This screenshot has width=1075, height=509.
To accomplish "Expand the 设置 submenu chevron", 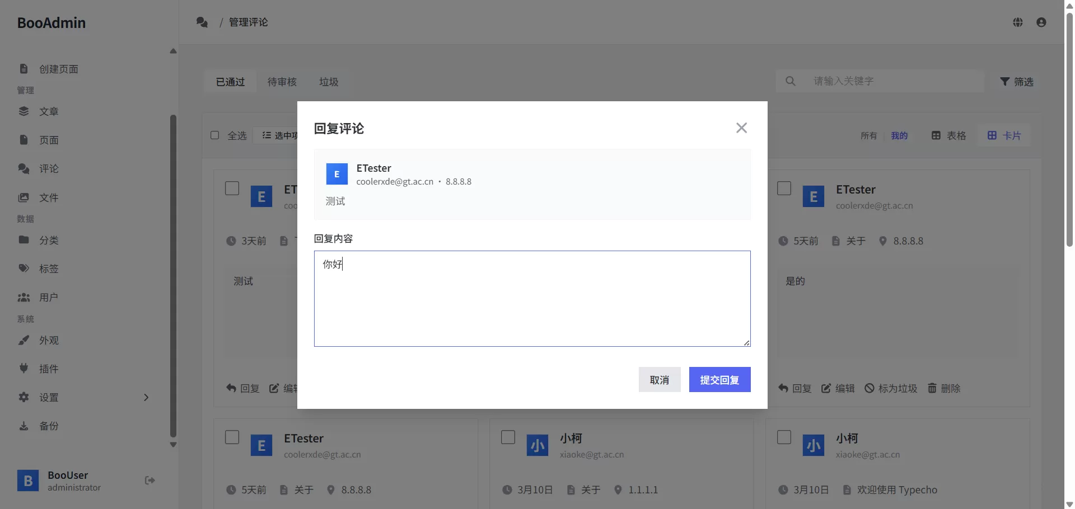I will tap(146, 397).
